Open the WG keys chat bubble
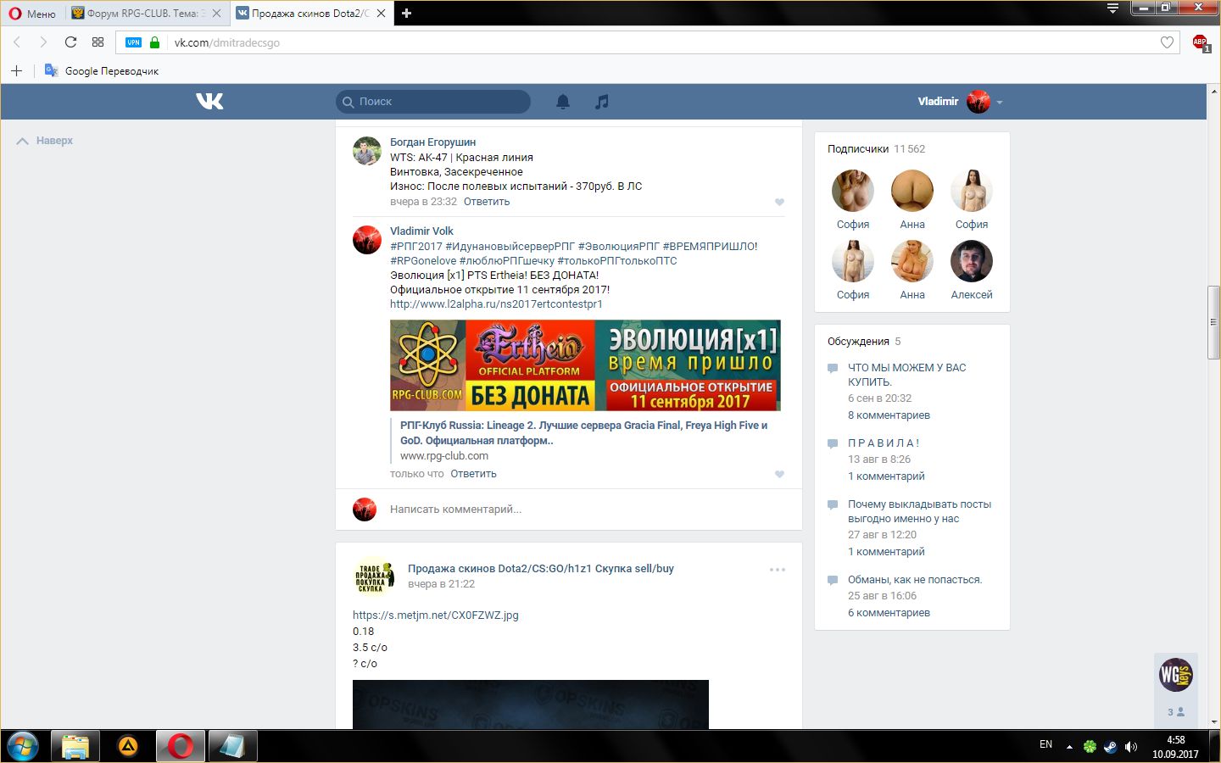Viewport: 1221px width, 763px height. point(1176,675)
